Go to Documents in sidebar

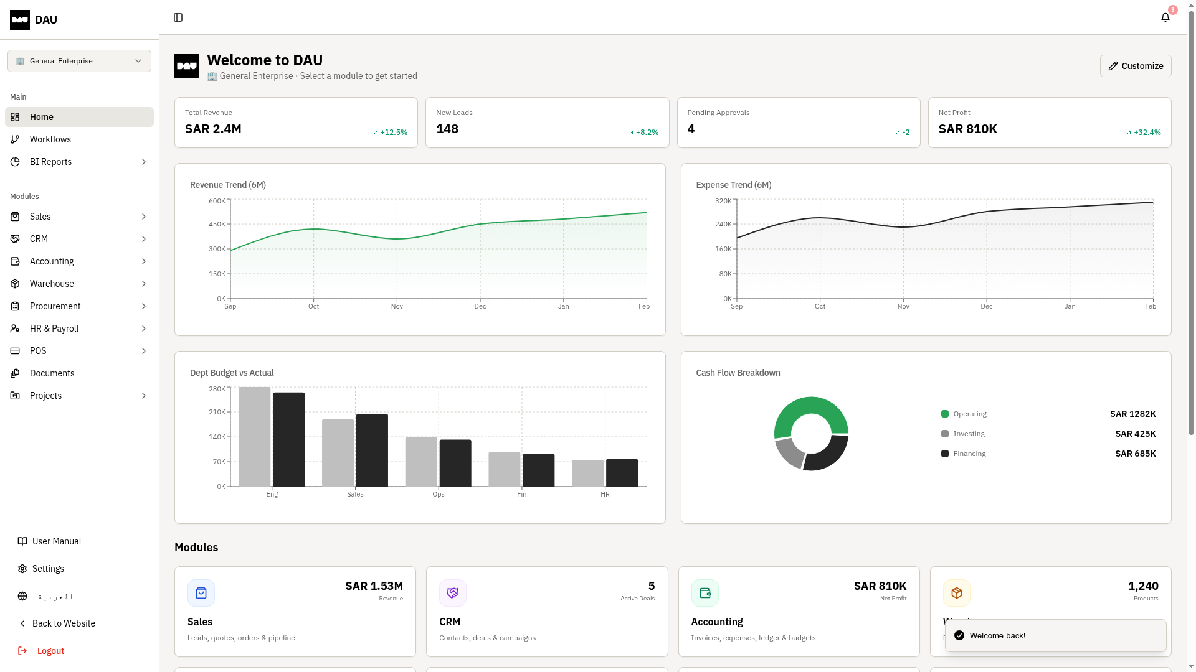(52, 373)
